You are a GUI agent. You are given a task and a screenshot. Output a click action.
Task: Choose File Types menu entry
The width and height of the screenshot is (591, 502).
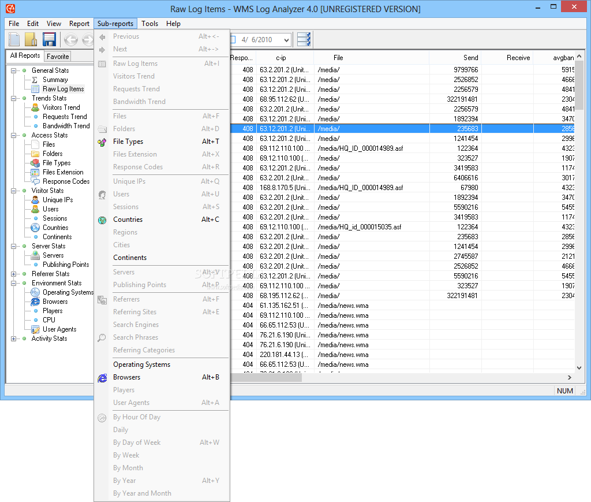(162, 142)
